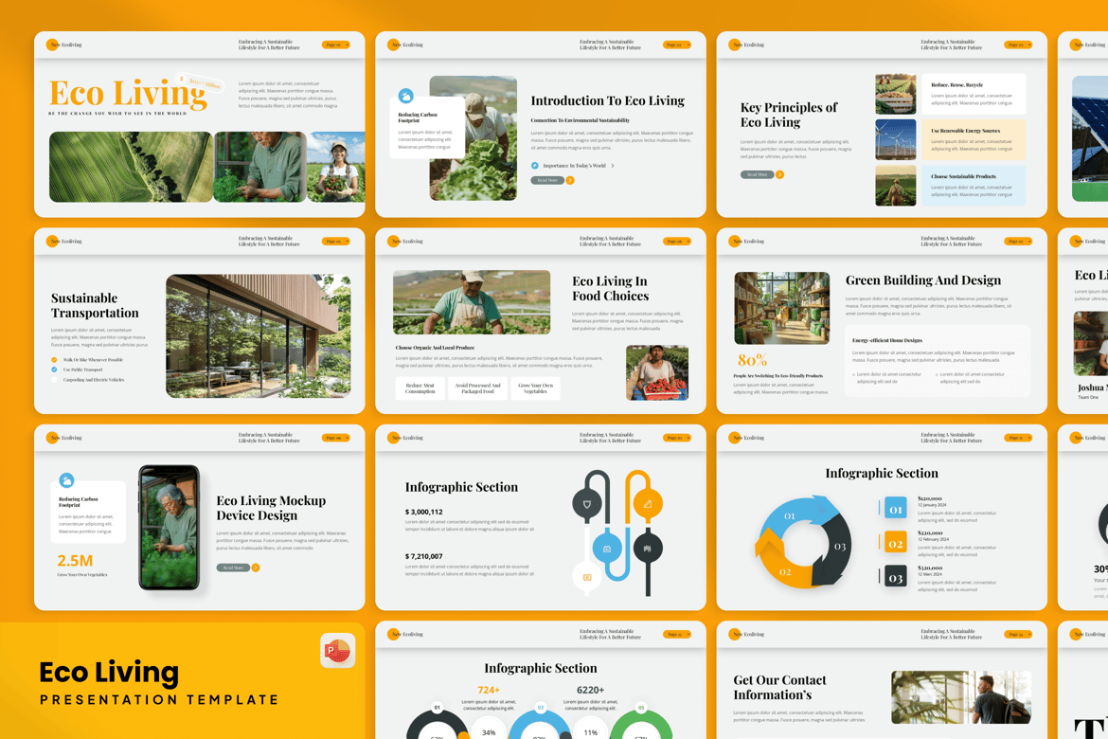Select the wind turbines photo
The height and width of the screenshot is (739, 1108).
click(895, 139)
